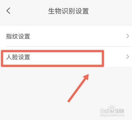The image size is (132, 120).
Task: Click the 人脸 characters in the second row
Action: (12, 57)
